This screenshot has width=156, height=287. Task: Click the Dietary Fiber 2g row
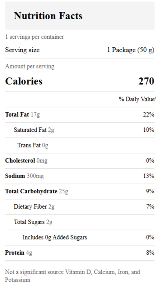[80, 207]
